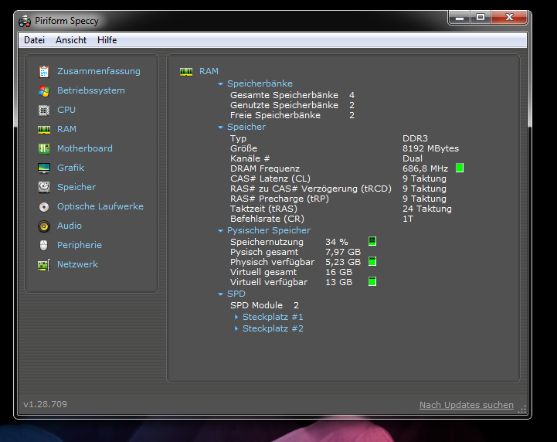Click the 34 % memory usage value
This screenshot has width=557, height=442.
[337, 242]
